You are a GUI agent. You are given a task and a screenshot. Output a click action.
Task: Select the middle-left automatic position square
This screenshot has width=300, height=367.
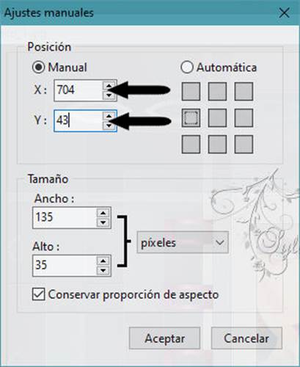pos(191,118)
